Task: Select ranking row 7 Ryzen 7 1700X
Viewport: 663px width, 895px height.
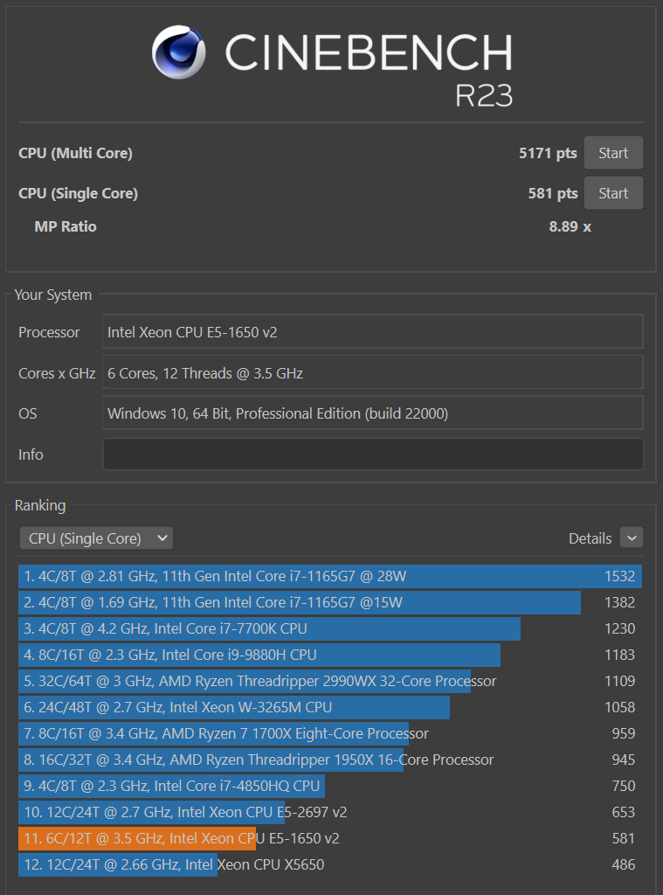Action: tap(330, 734)
